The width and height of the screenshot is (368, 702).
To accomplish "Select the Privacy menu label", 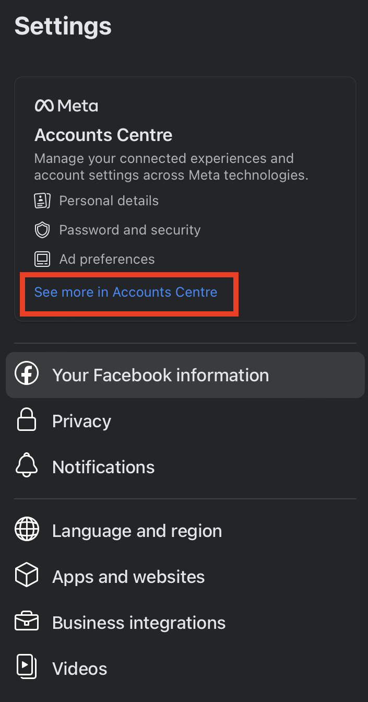I will [x=81, y=421].
